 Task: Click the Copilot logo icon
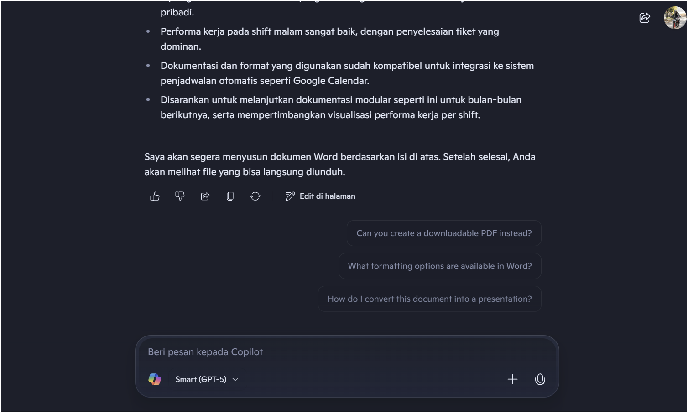(x=155, y=379)
